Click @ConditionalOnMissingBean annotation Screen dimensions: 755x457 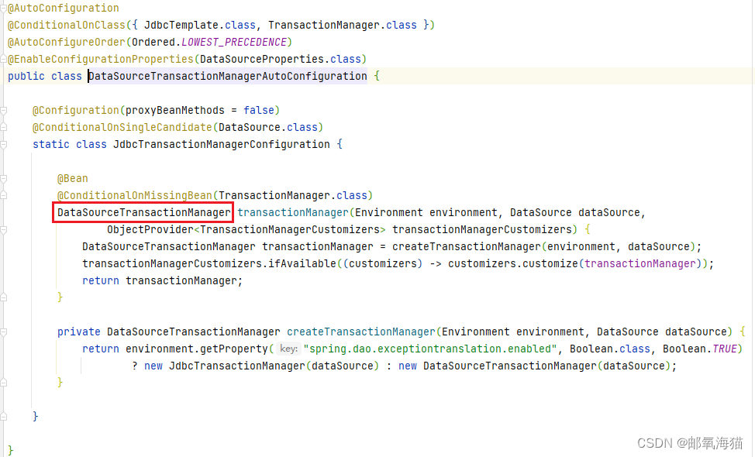135,195
